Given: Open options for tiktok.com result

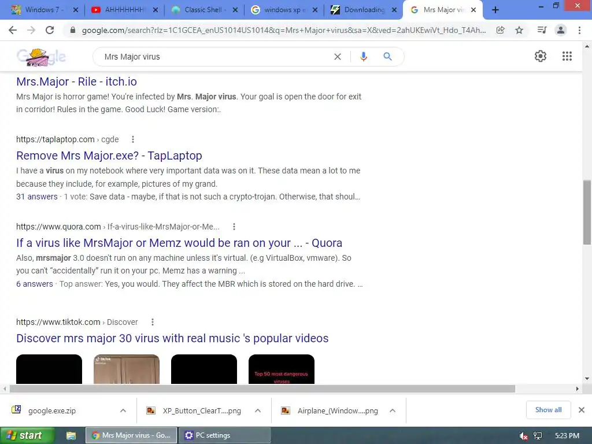Looking at the screenshot, I should point(153,322).
